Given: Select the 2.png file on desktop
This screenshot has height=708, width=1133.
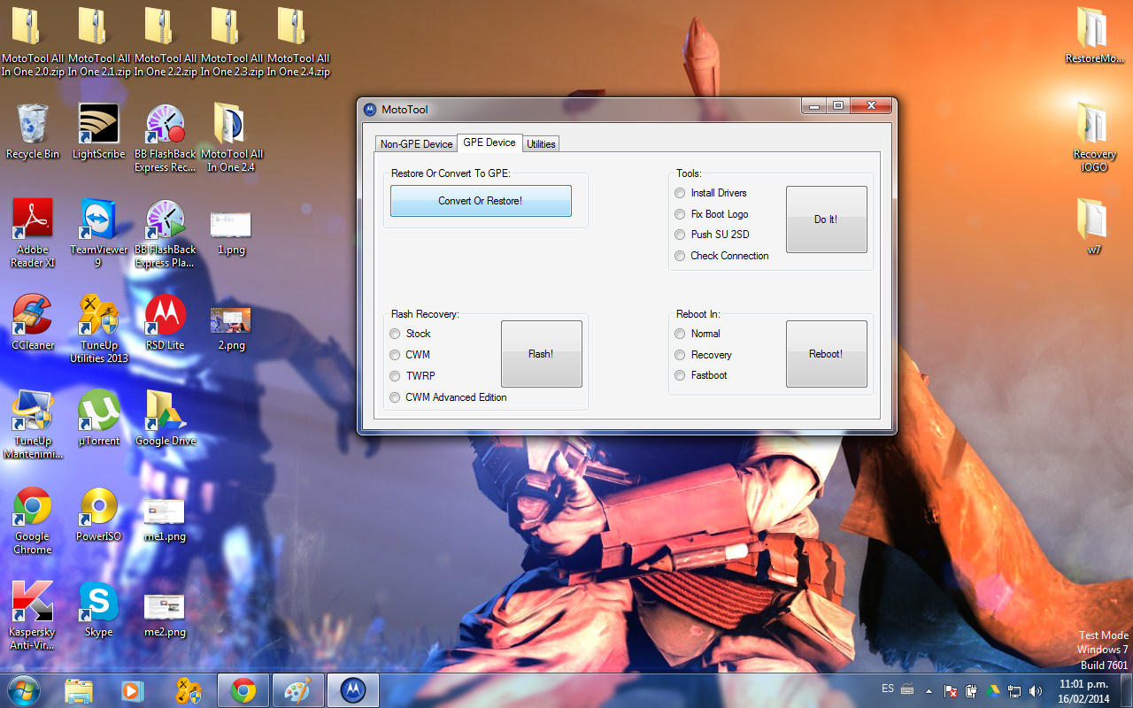Looking at the screenshot, I should pyautogui.click(x=231, y=327).
